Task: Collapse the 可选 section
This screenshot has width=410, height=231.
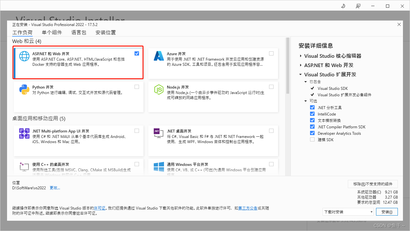Action: [x=306, y=101]
